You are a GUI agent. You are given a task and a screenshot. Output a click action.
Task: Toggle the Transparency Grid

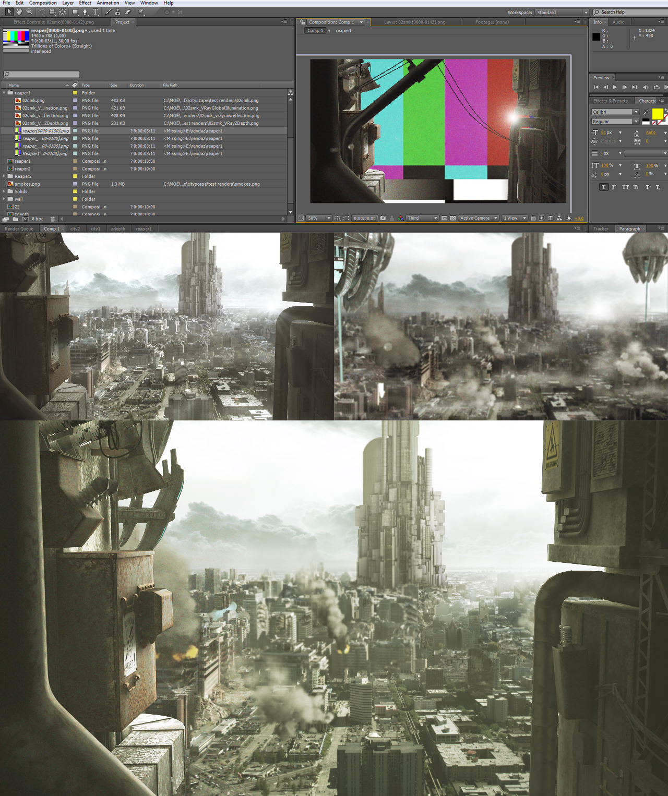pos(452,218)
